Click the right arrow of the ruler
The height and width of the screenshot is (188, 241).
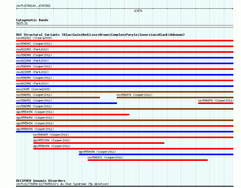[233, 8]
